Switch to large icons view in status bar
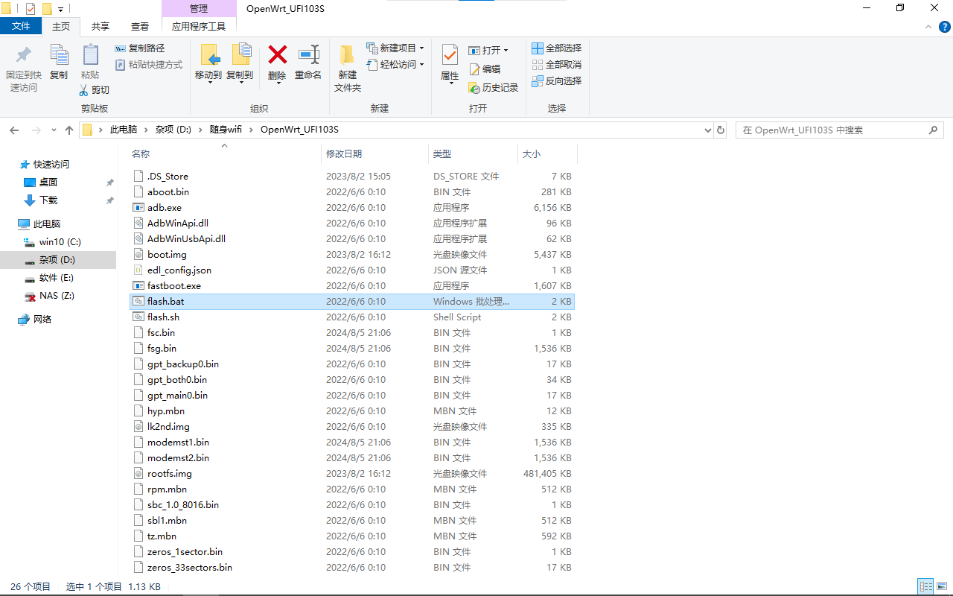953x596 pixels. pyautogui.click(x=942, y=587)
